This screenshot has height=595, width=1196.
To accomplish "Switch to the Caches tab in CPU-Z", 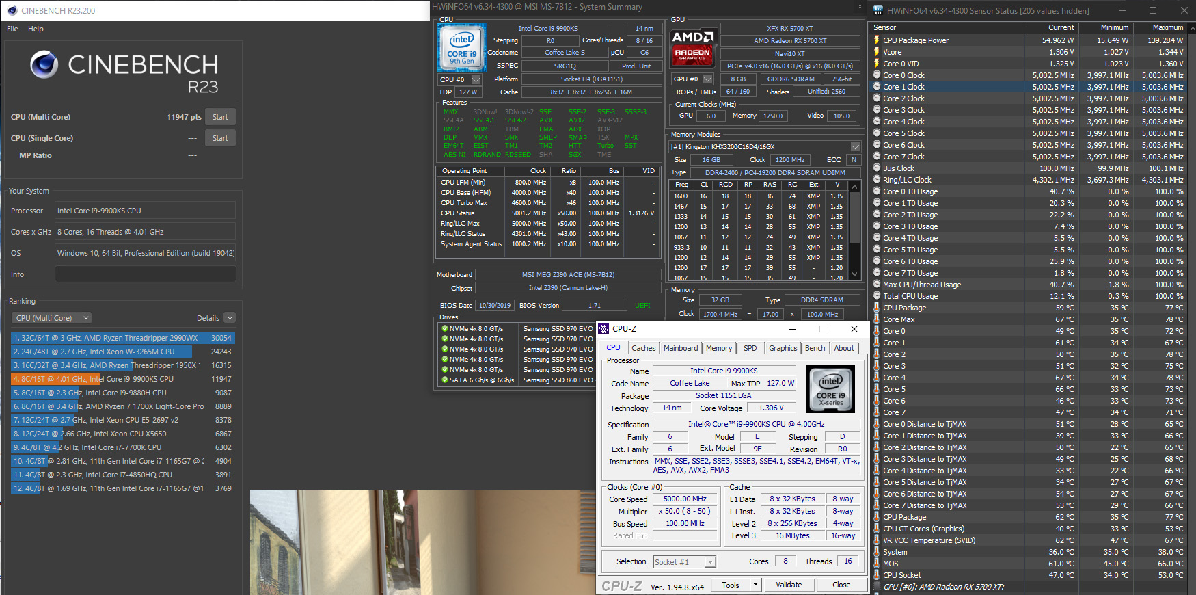I will [643, 348].
